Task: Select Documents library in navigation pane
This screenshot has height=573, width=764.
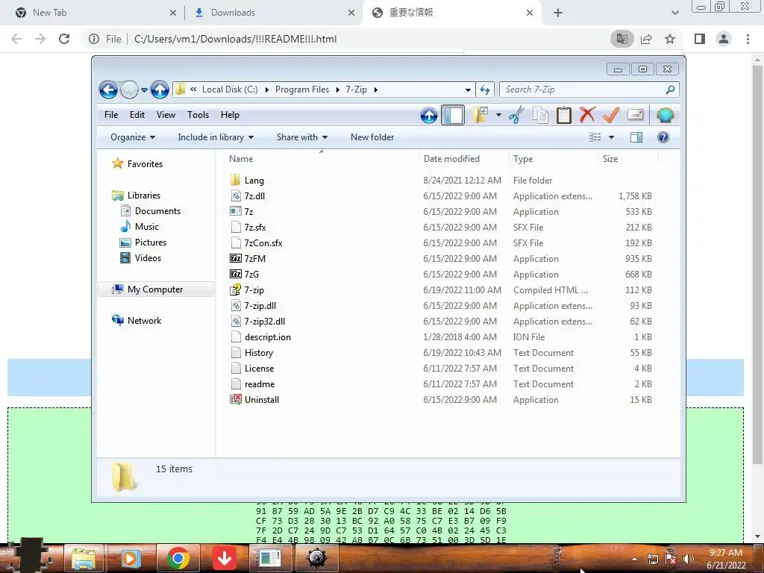Action: (x=157, y=211)
